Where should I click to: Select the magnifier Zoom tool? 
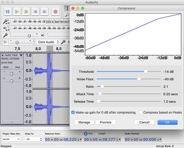[67, 15]
